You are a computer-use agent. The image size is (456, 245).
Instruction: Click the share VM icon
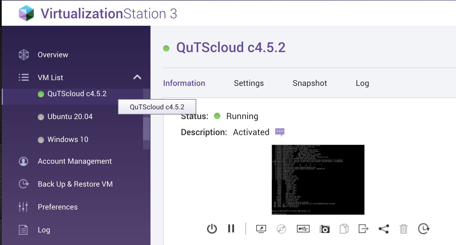click(x=384, y=229)
